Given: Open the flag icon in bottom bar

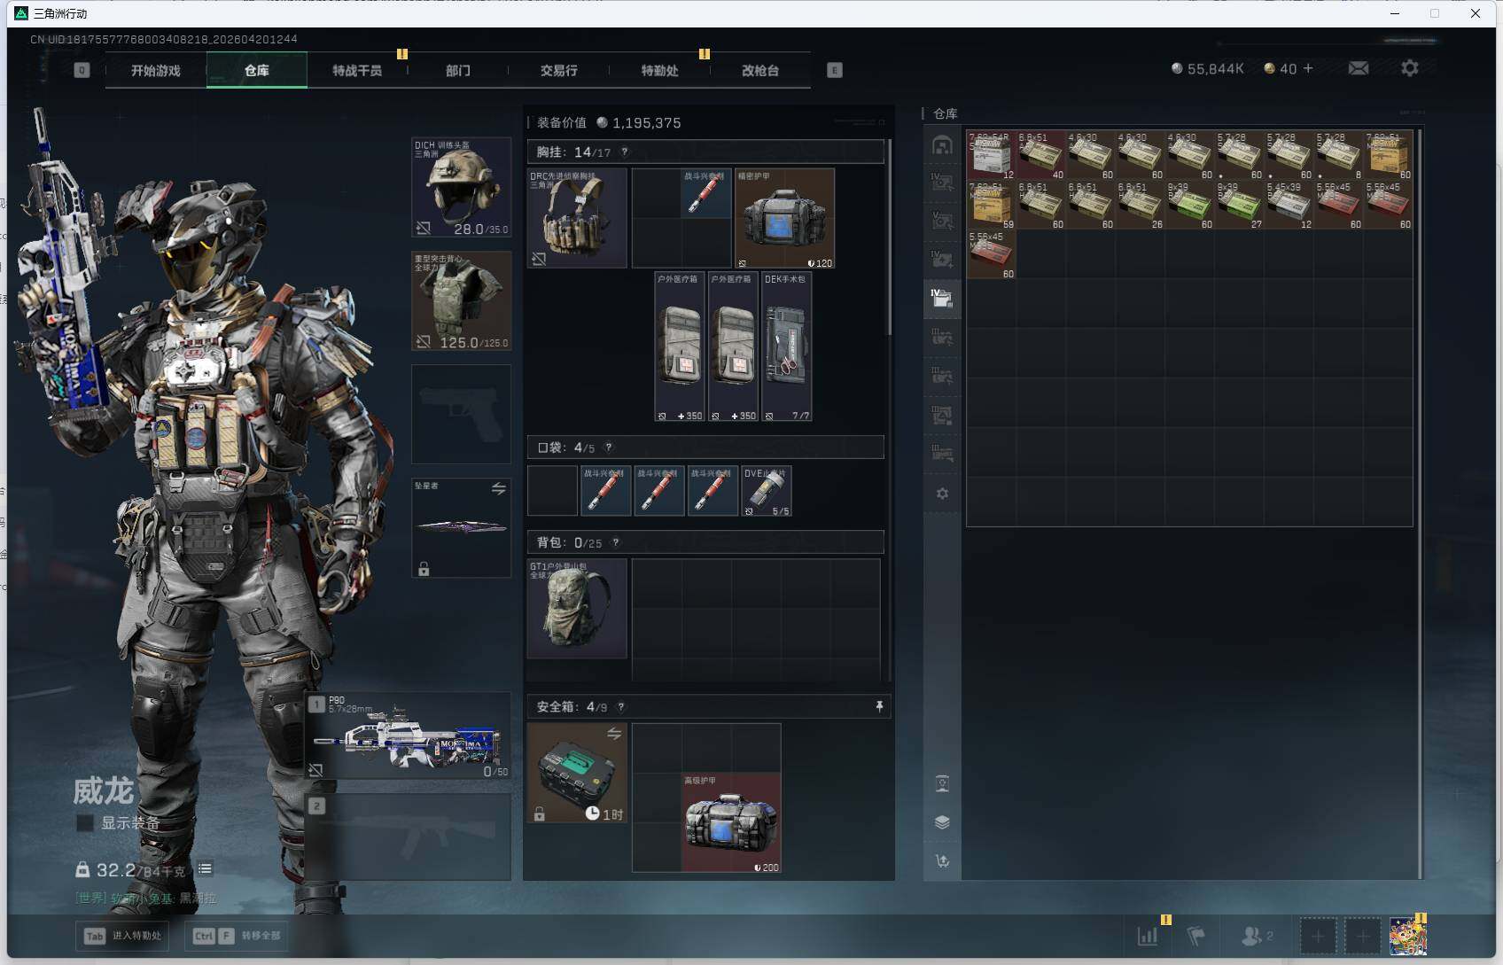Looking at the screenshot, I should tap(1196, 935).
